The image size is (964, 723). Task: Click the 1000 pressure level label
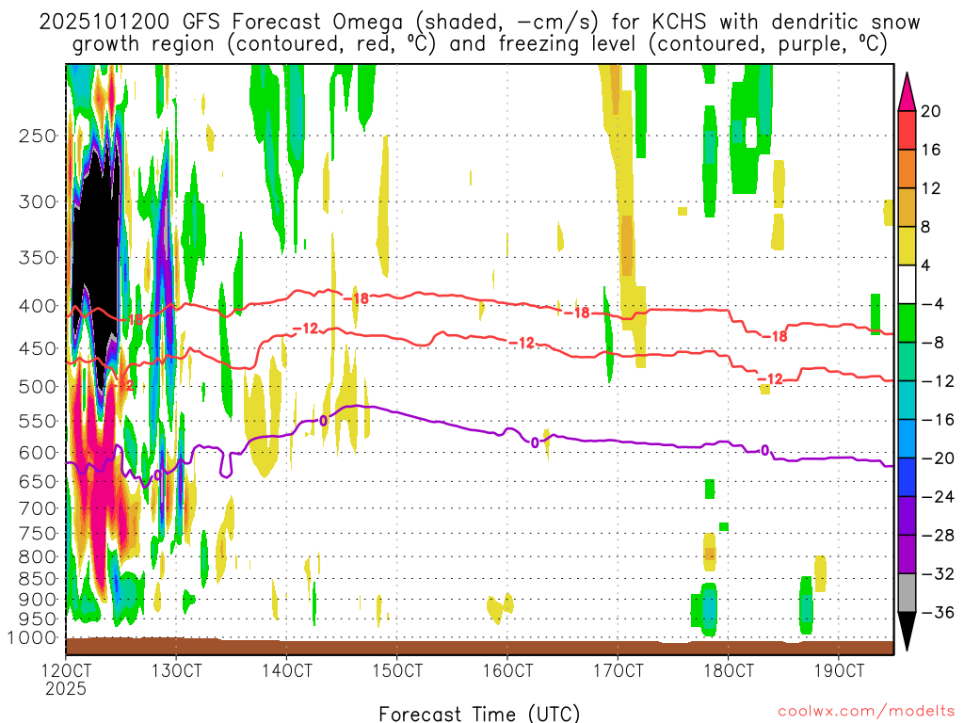(32, 637)
